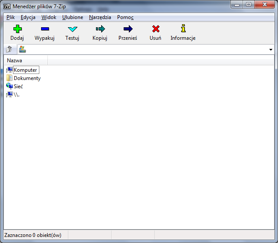The image size is (278, 243).
Task: Open the Narzędzia menu
Action: coord(100,17)
